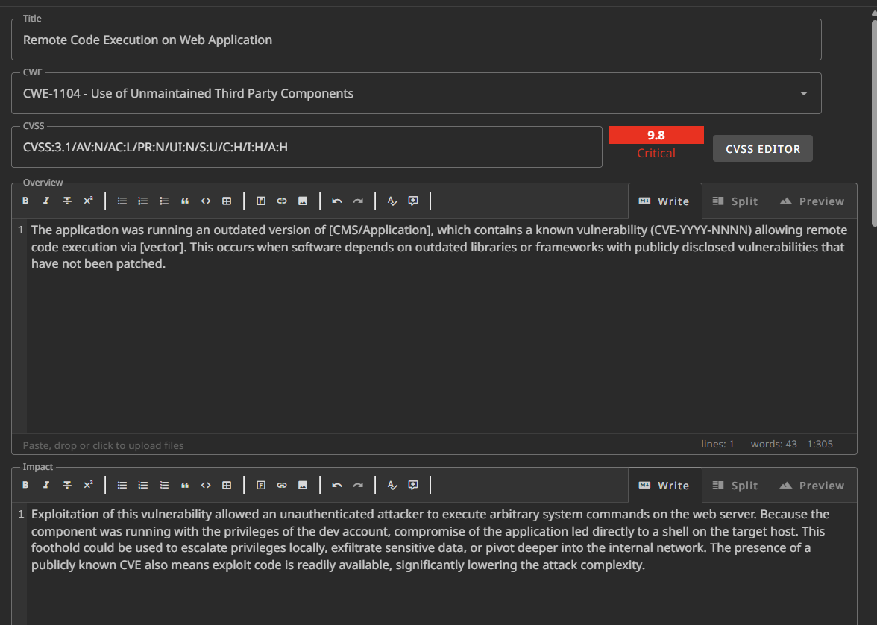Insert code block in Impact editor
Image resolution: width=877 pixels, height=625 pixels.
[x=206, y=485]
